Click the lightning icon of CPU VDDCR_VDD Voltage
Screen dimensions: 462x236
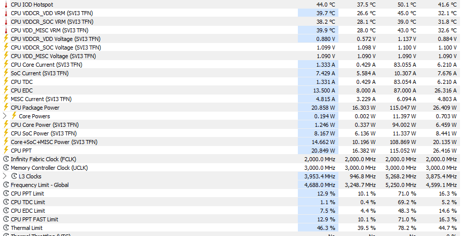pos(6,39)
